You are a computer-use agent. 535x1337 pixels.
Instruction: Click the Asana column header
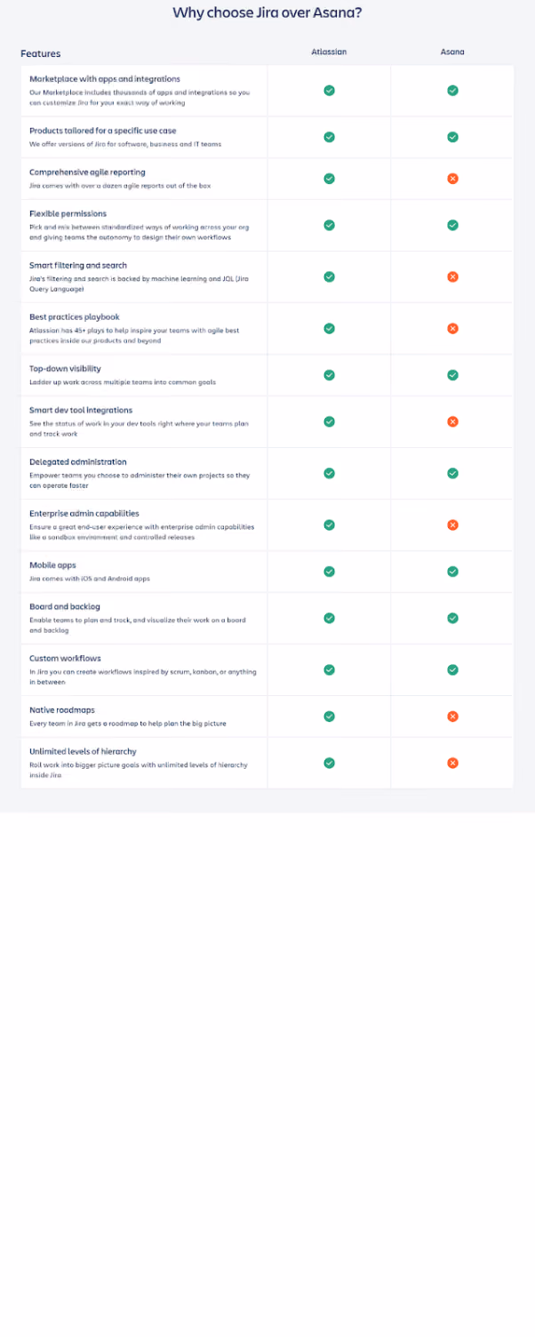(x=452, y=52)
